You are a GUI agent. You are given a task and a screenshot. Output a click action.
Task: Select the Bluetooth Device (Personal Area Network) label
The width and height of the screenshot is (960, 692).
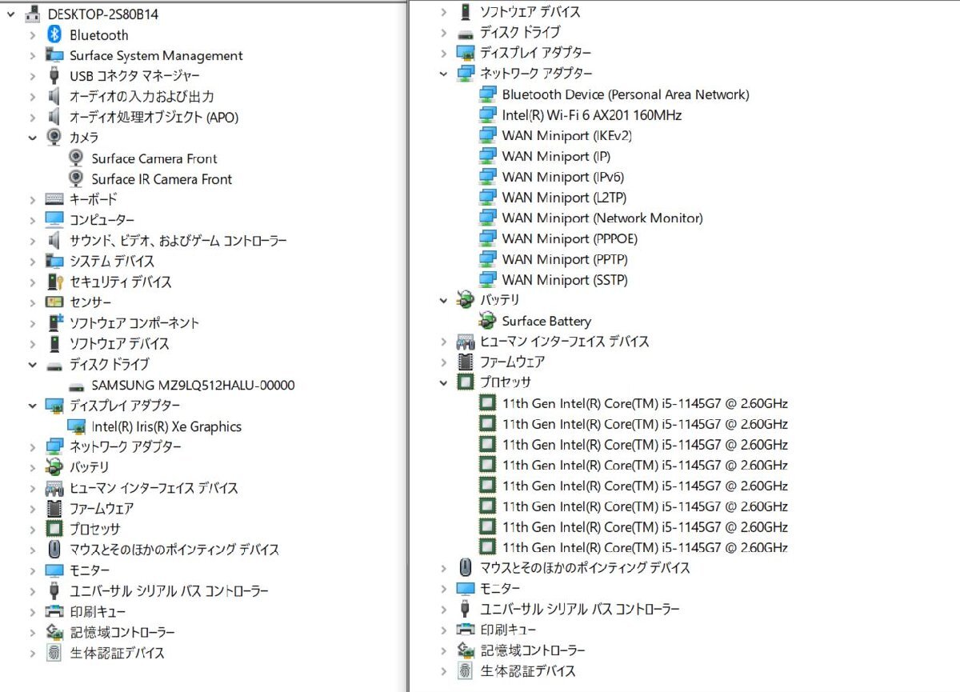pyautogui.click(x=626, y=94)
